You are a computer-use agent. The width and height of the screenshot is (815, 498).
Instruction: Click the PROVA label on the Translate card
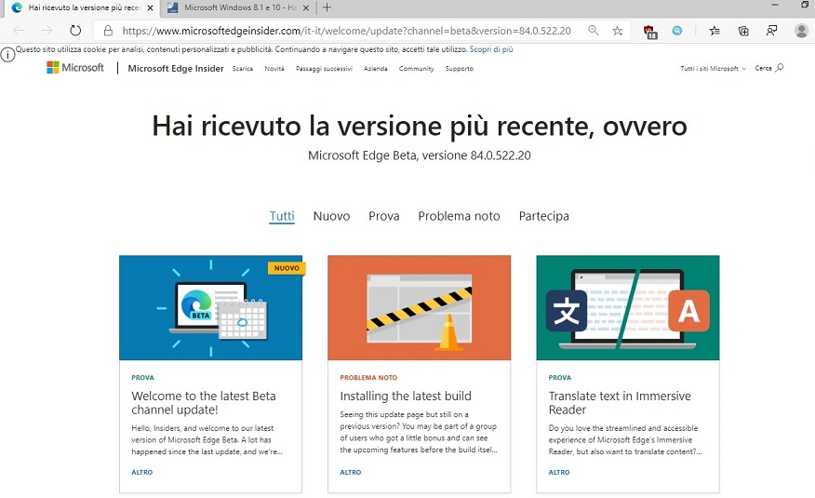coord(560,377)
